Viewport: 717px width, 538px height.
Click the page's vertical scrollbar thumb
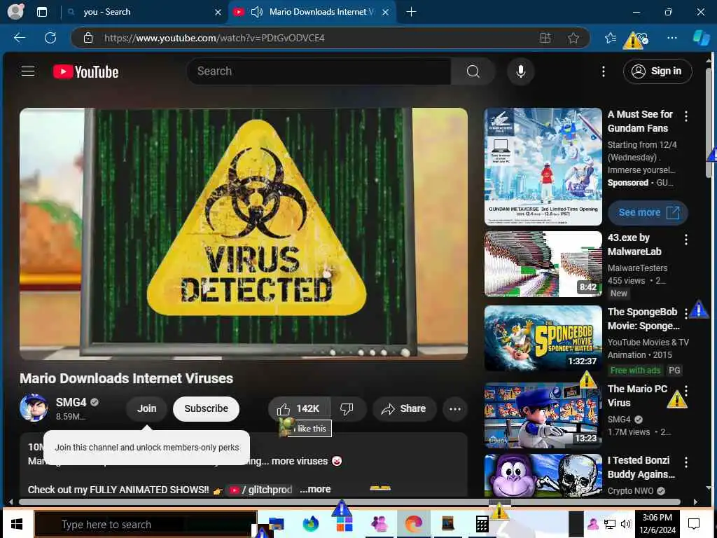[709, 123]
